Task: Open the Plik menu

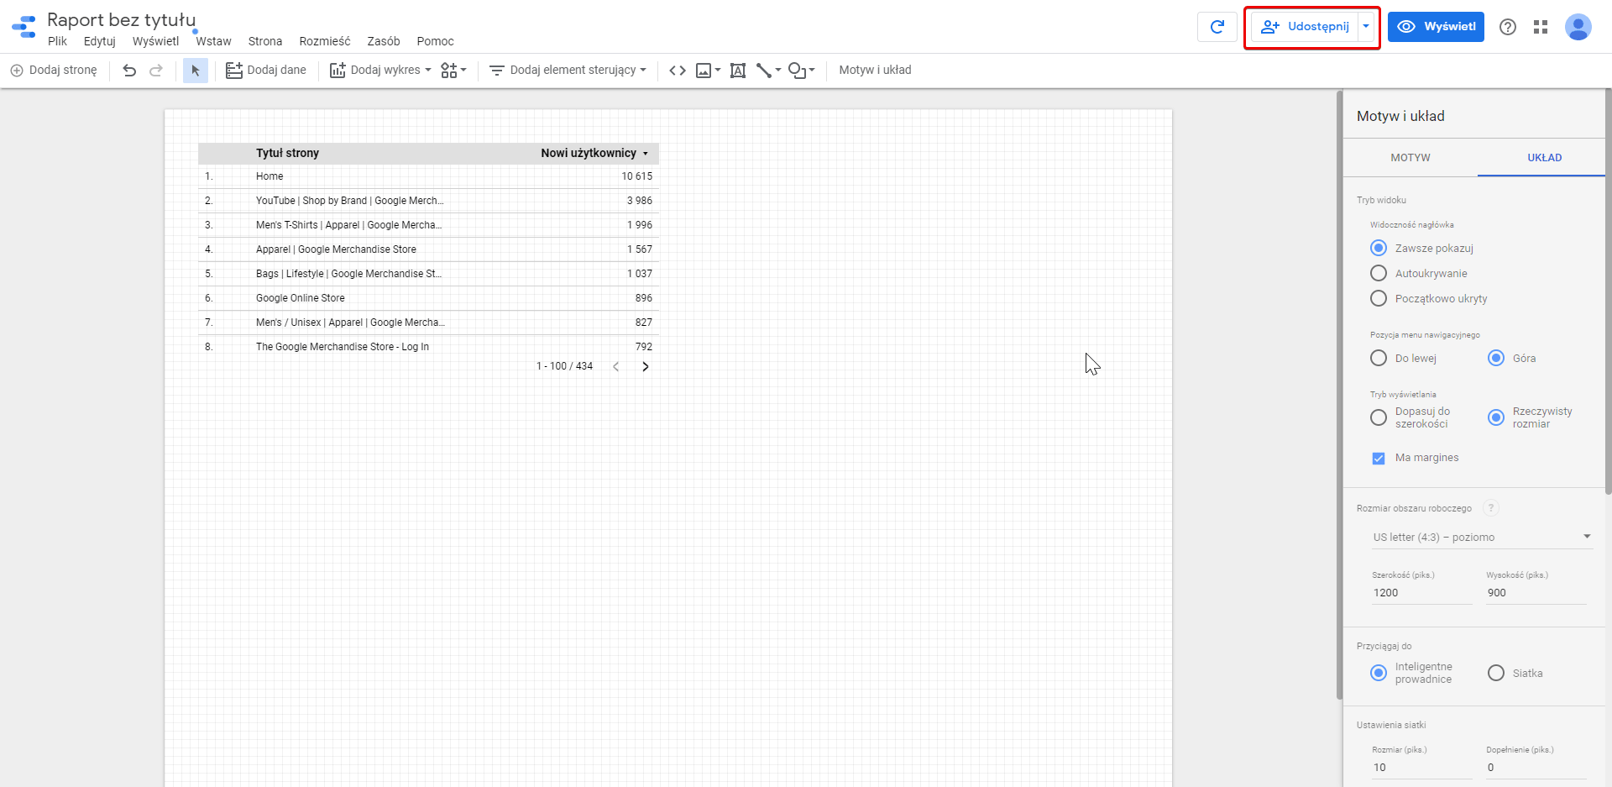Action: click(x=58, y=41)
